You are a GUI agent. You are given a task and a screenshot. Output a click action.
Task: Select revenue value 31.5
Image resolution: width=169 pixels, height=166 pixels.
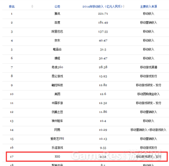point(103,50)
